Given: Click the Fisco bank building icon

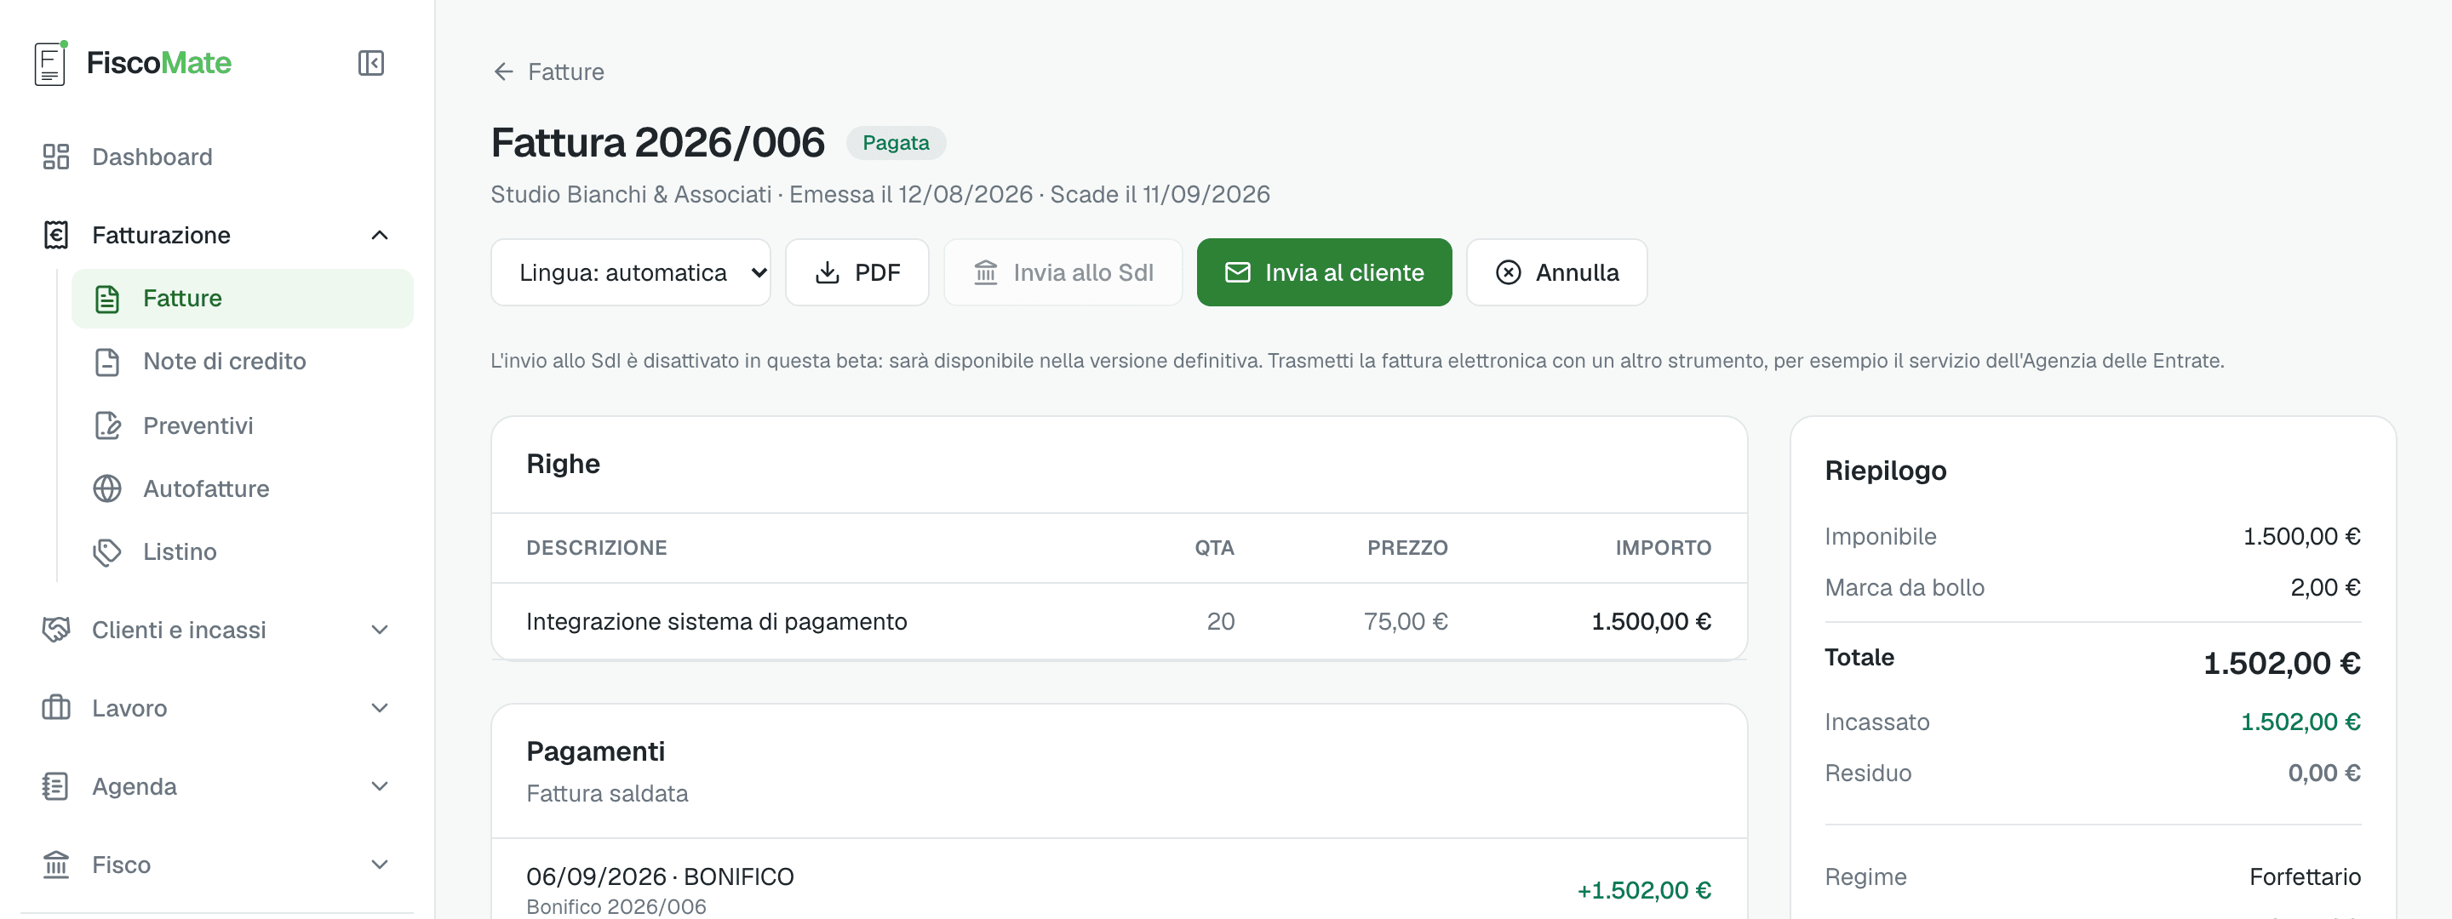Looking at the screenshot, I should (56, 865).
